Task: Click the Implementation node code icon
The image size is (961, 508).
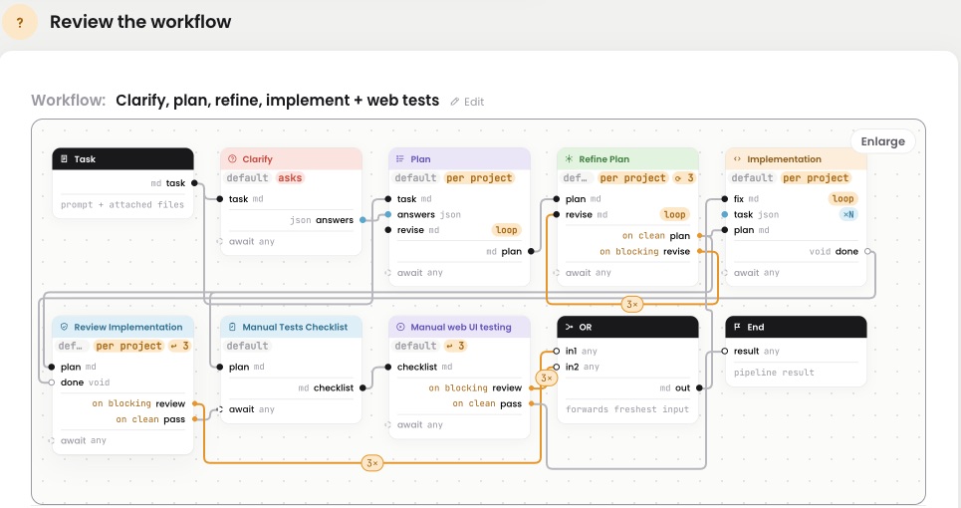Action: point(737,158)
